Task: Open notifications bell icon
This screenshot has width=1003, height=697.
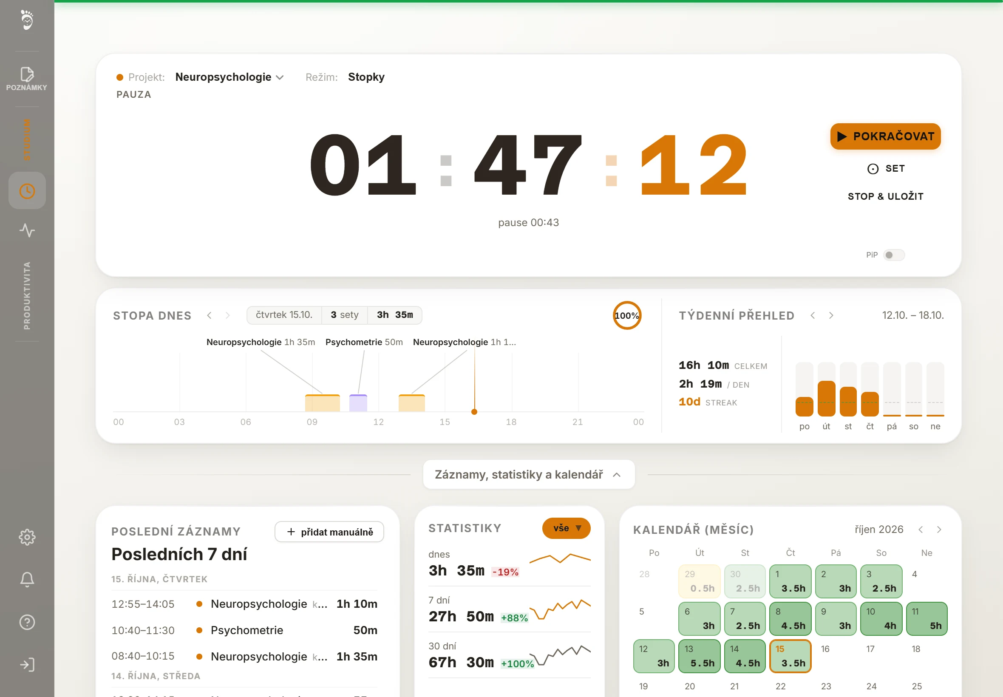Action: point(27,579)
